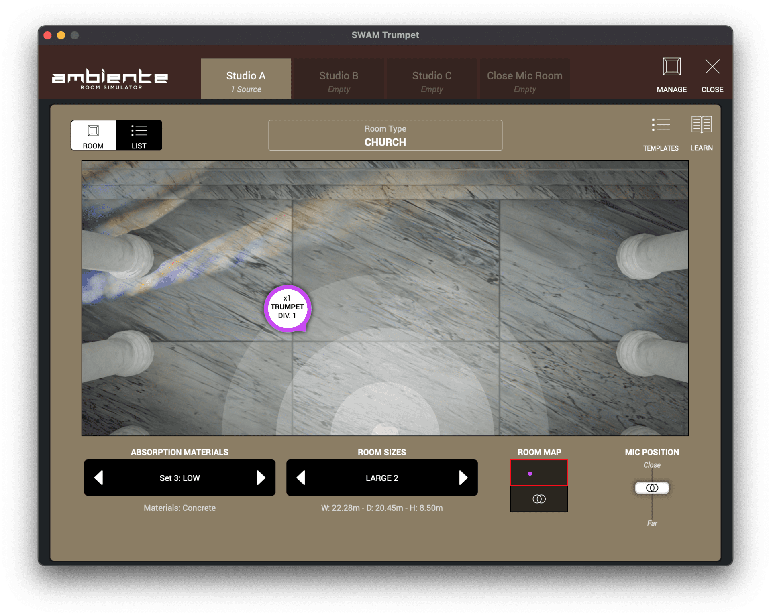Switch to the Close Mic Room tab
This screenshot has width=771, height=616.
[524, 79]
